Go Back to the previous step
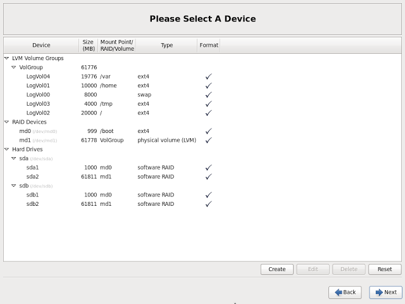 [x=344, y=292]
